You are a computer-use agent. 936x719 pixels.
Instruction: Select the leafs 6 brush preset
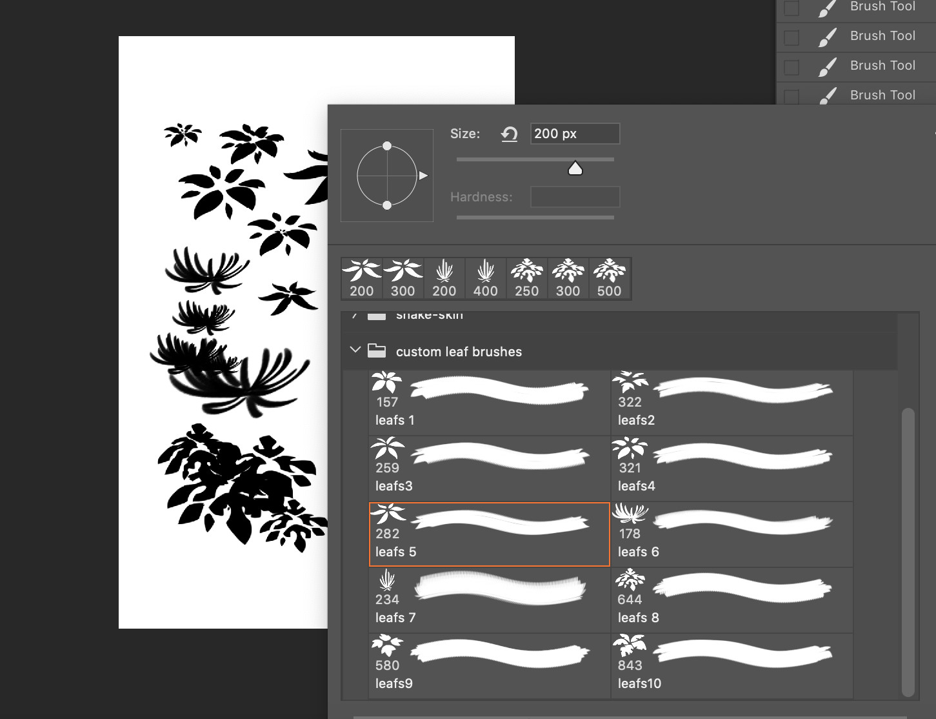pyautogui.click(x=731, y=534)
